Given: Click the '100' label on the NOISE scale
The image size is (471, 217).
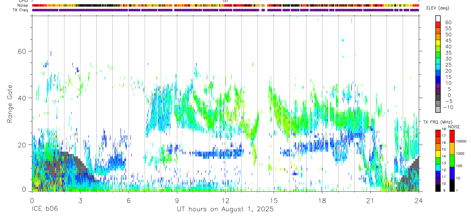Looking at the screenshot, I should tap(459, 166).
